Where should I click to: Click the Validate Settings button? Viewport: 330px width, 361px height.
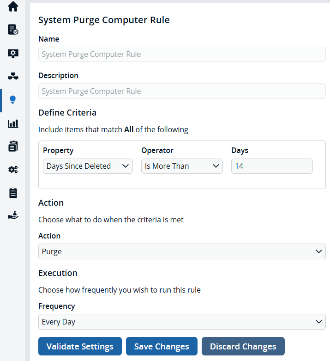pyautogui.click(x=80, y=346)
